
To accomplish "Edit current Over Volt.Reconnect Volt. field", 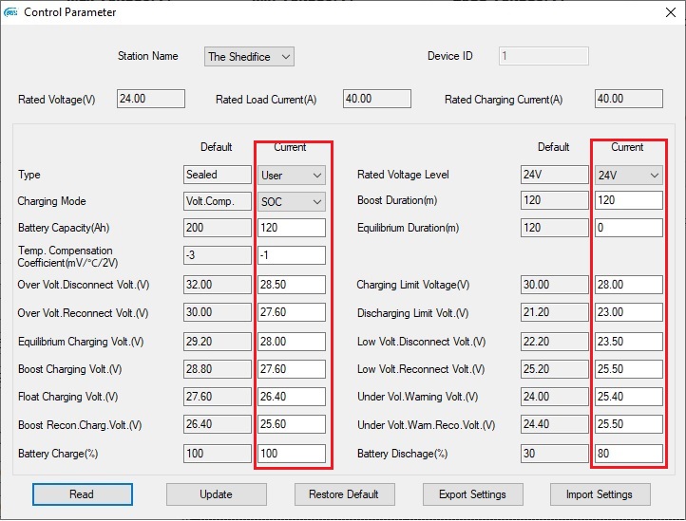I will pyautogui.click(x=292, y=312).
